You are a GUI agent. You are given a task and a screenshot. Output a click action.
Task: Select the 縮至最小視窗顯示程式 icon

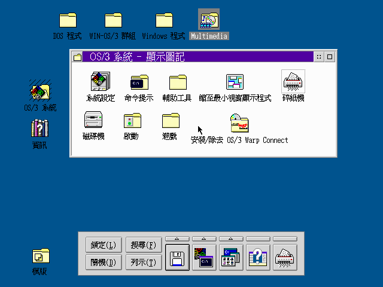click(x=235, y=82)
